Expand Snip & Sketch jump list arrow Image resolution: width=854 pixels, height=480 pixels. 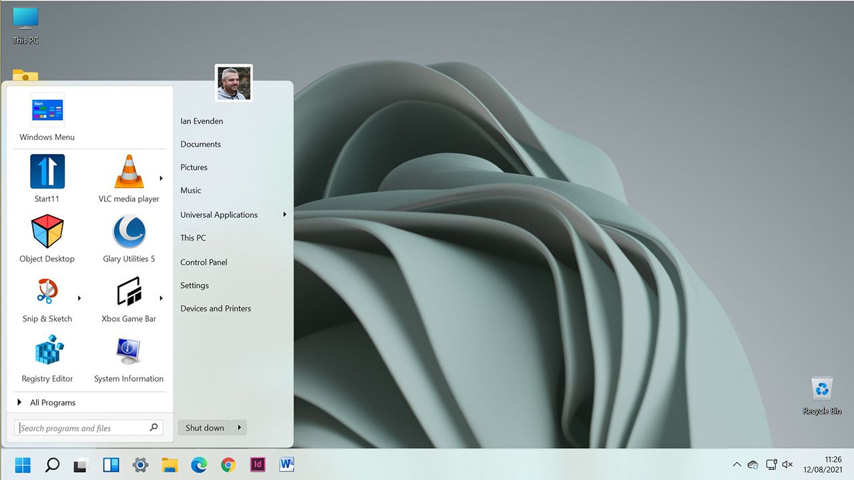click(x=79, y=298)
